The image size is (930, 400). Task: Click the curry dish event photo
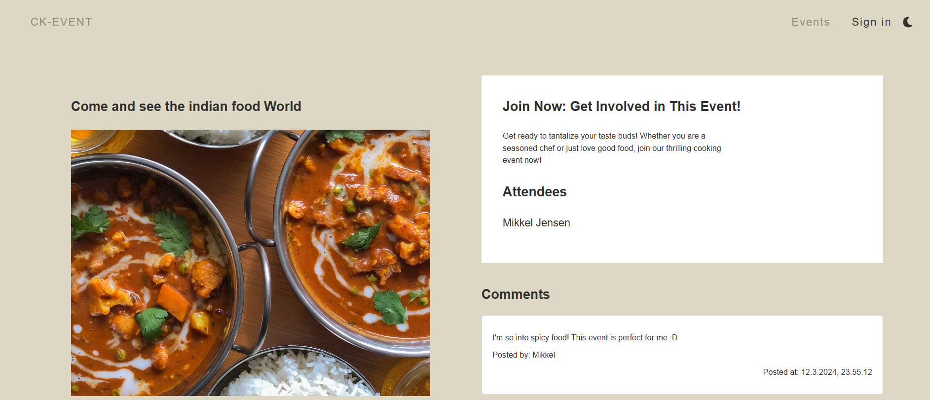coord(250,261)
